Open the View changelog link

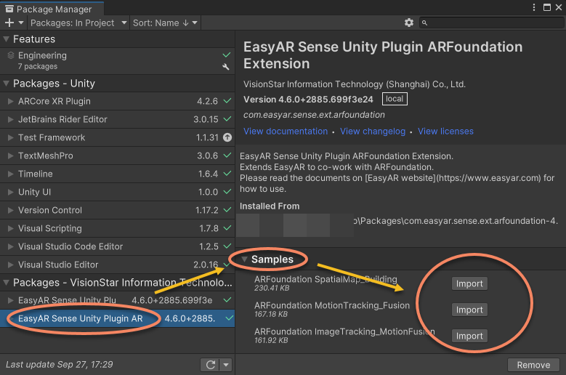tap(373, 132)
